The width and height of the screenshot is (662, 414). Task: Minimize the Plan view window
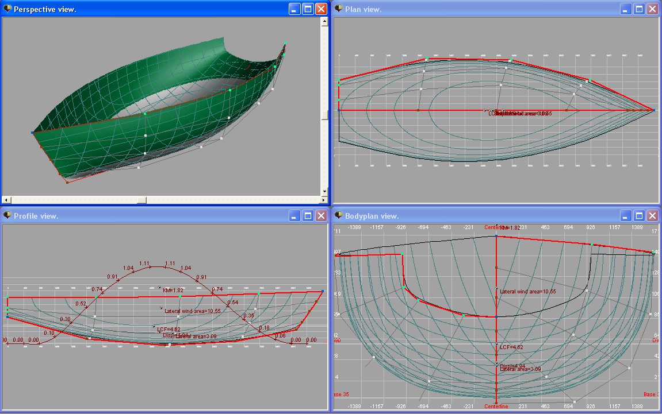[626, 9]
